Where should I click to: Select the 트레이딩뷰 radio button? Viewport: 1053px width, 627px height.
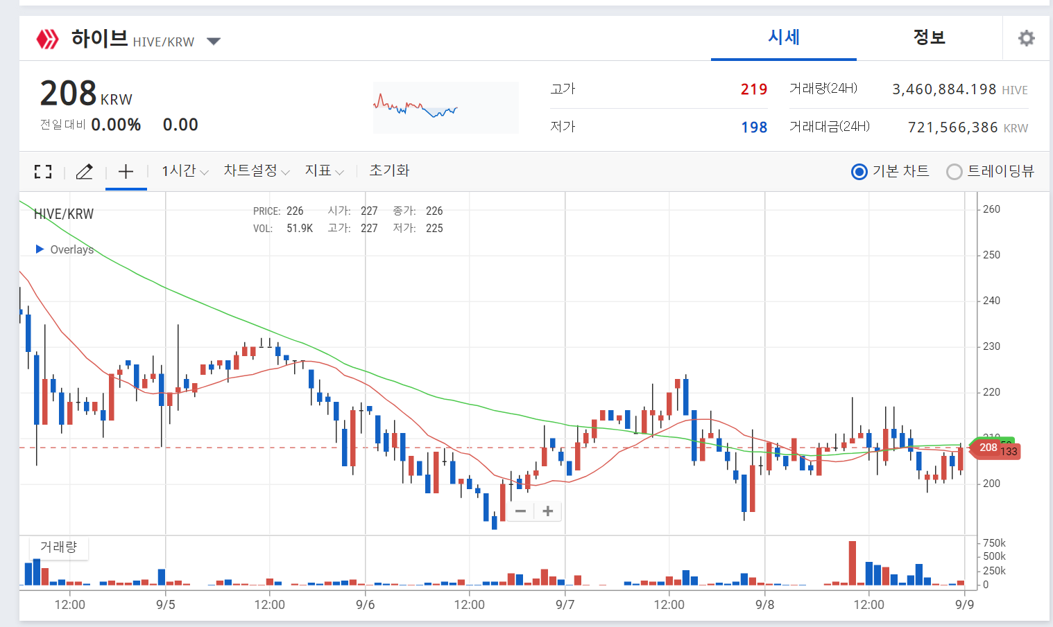point(954,172)
